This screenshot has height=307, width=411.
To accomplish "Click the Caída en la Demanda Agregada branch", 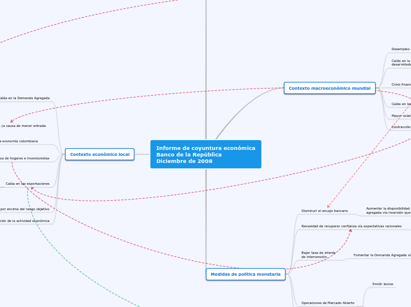I will [25, 98].
